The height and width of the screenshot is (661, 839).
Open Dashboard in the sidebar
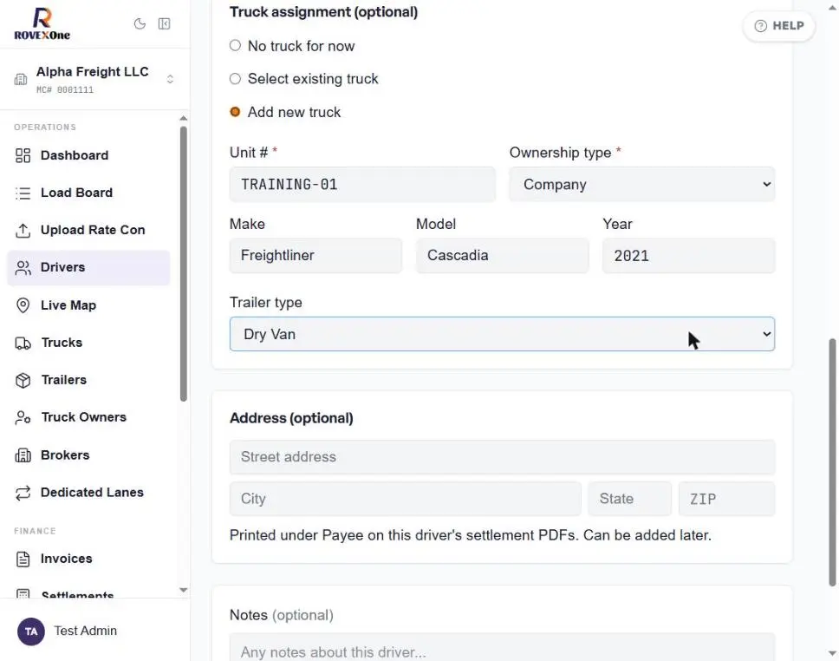tap(88, 155)
